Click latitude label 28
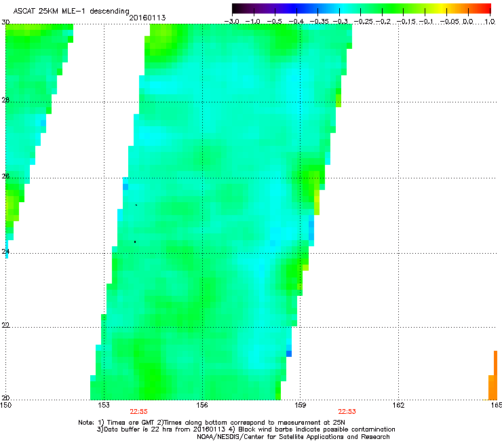 (5, 100)
